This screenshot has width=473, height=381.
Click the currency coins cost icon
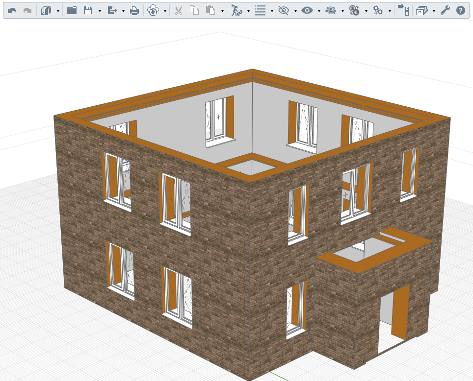(354, 11)
